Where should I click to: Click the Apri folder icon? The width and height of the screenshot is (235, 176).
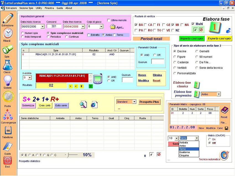tap(113, 27)
